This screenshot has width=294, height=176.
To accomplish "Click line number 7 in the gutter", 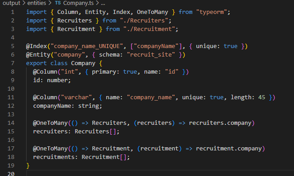I will point(13,63).
